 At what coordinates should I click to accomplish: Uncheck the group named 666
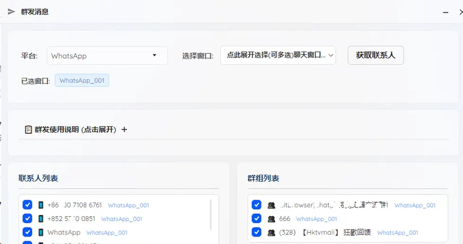[257, 219]
